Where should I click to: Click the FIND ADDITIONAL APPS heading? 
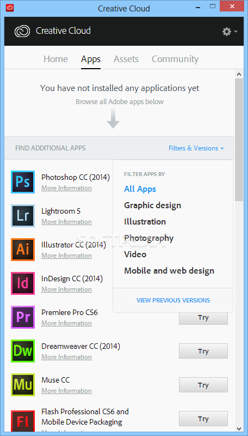51,148
